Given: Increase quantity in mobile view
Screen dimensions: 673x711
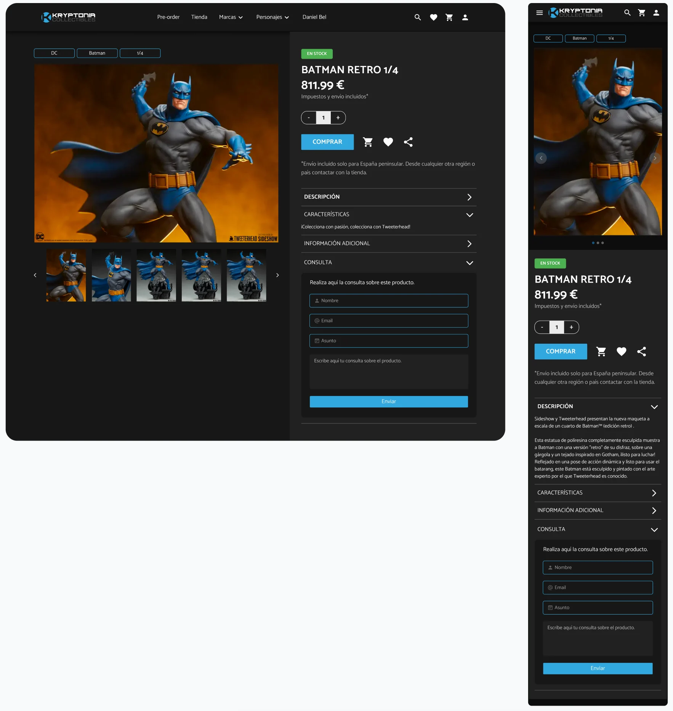Looking at the screenshot, I should (571, 327).
